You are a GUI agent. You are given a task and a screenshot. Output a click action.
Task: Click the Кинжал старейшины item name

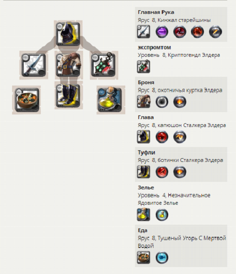(x=184, y=20)
